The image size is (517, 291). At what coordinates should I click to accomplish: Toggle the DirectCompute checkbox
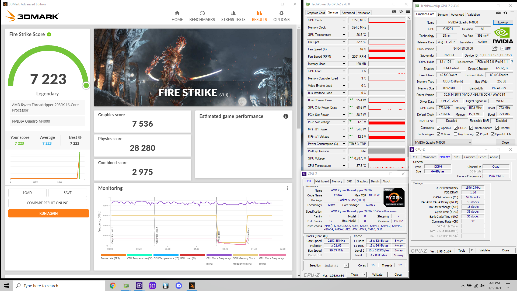(x=471, y=128)
